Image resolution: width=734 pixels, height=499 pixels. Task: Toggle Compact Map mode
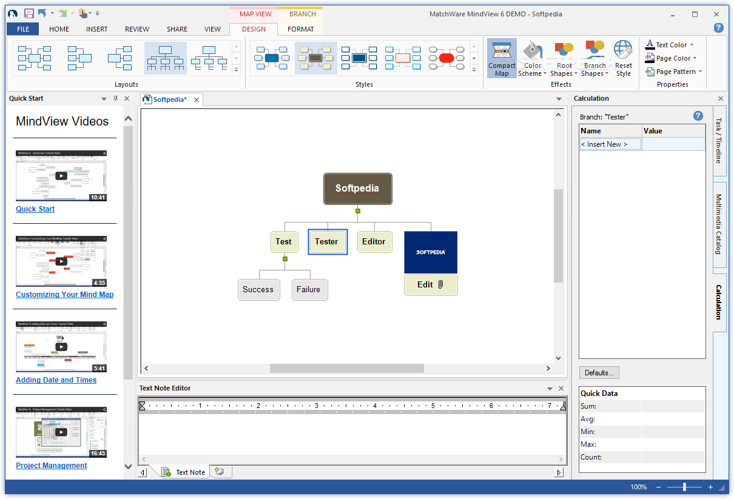coord(502,59)
